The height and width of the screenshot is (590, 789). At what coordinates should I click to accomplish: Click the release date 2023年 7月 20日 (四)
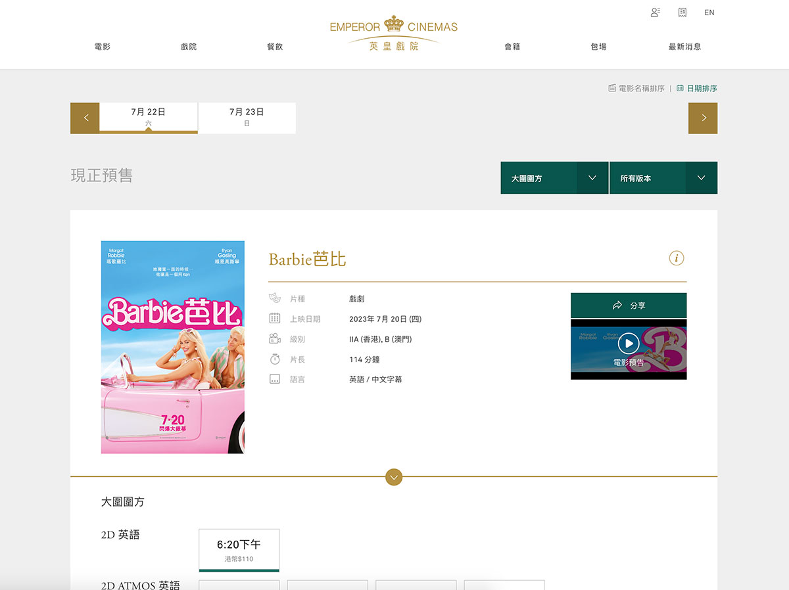pos(385,319)
